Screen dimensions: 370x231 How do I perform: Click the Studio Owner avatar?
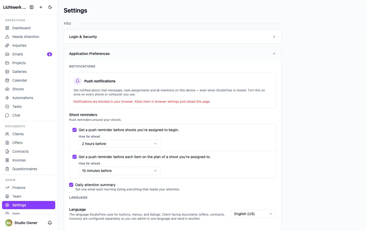point(9,223)
